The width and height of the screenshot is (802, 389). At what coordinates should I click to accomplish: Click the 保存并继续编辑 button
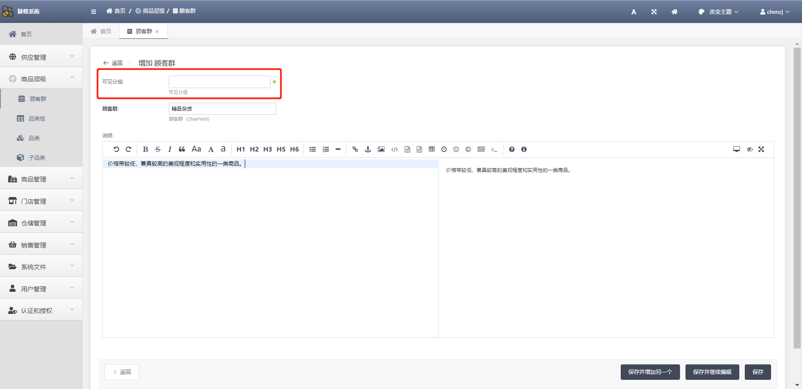(712, 372)
